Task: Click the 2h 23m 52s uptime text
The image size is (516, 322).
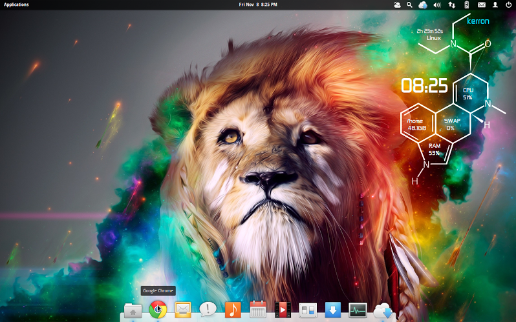Action: click(430, 31)
